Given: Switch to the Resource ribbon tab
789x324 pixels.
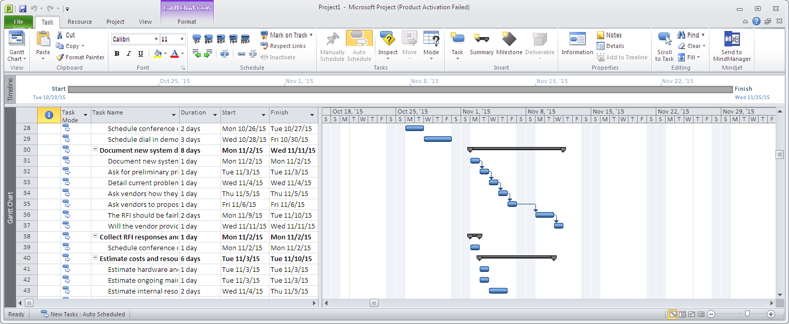Looking at the screenshot, I should pos(80,22).
